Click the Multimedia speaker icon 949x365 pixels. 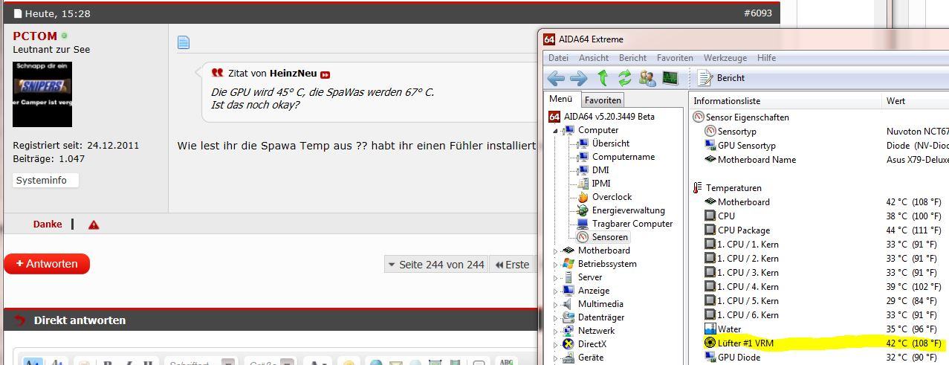[569, 304]
